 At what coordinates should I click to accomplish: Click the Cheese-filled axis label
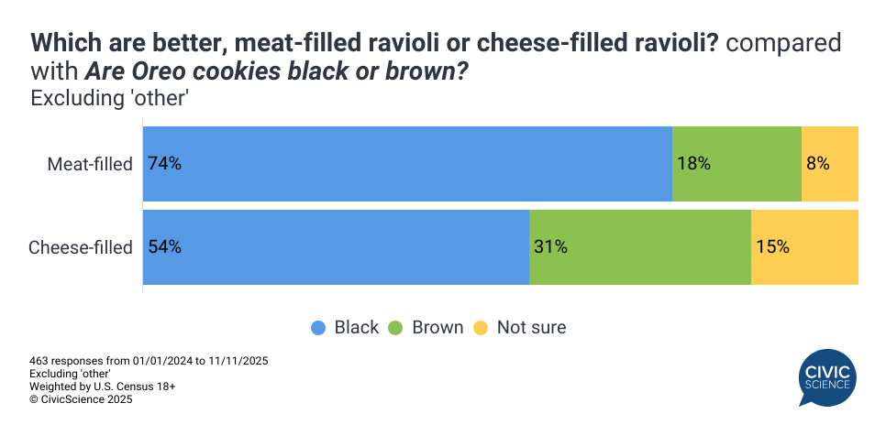tap(81, 247)
